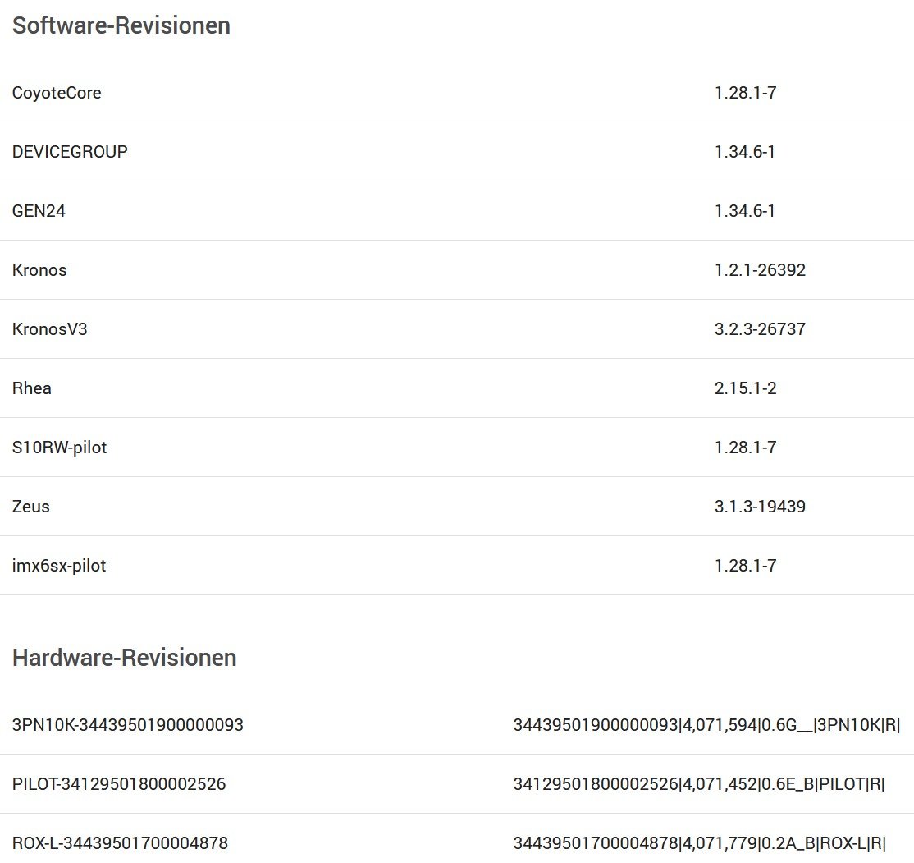
Task: Select the PILOT-34129501800002526 hardware entry
Action: point(119,784)
